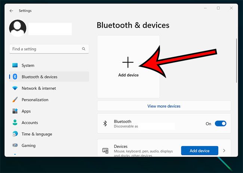Maximize the Settings window
The width and height of the screenshot is (243, 173).
218,8
